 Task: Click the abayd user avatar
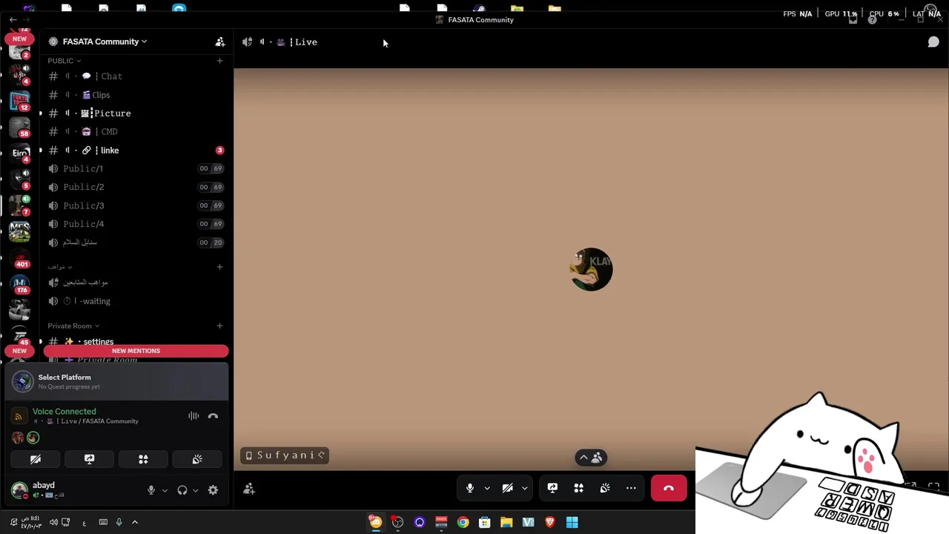19,490
